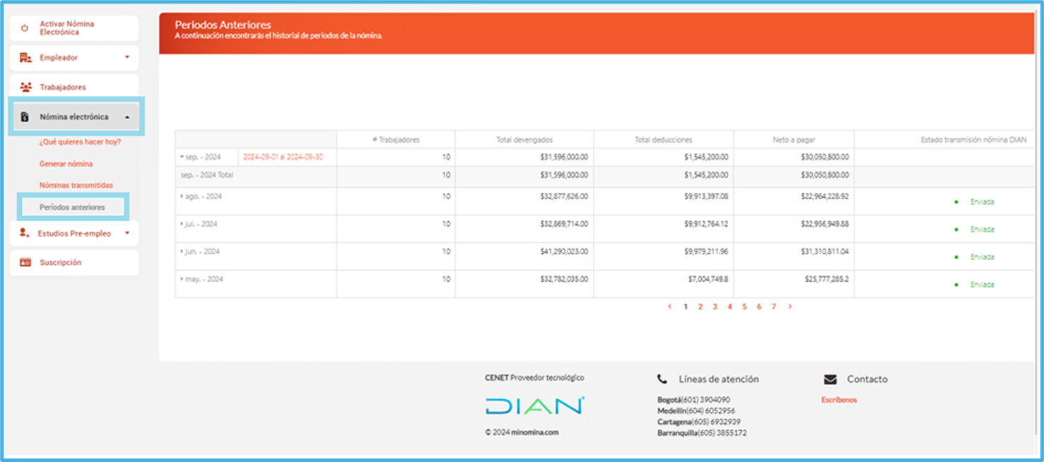Expand the Estudios Pre-empleo menu arrow
Viewport: 1044px width, 462px height.
[127, 233]
